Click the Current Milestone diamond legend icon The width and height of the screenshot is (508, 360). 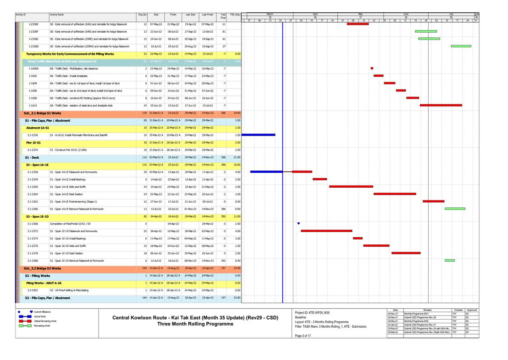click(19, 312)
